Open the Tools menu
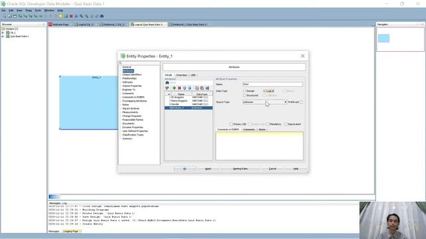The height and width of the screenshot is (239, 426). point(38,11)
